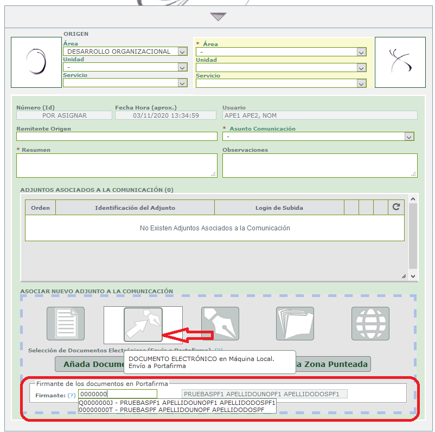Open the help (?) beside Firmante
Screen dimensions: 435x432
point(72,395)
